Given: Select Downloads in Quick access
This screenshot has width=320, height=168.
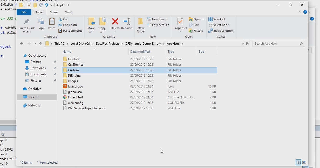Looking at the screenshot, I should [x=38, y=68].
